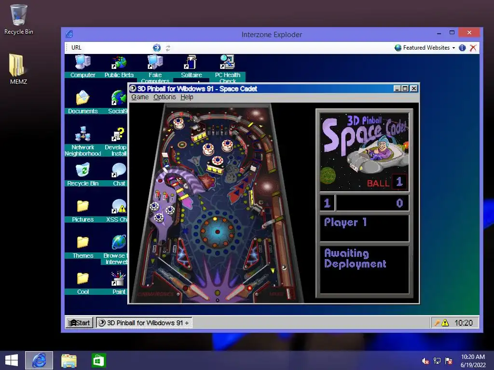Click the URL address input field
This screenshot has height=370, width=494.
(117, 48)
